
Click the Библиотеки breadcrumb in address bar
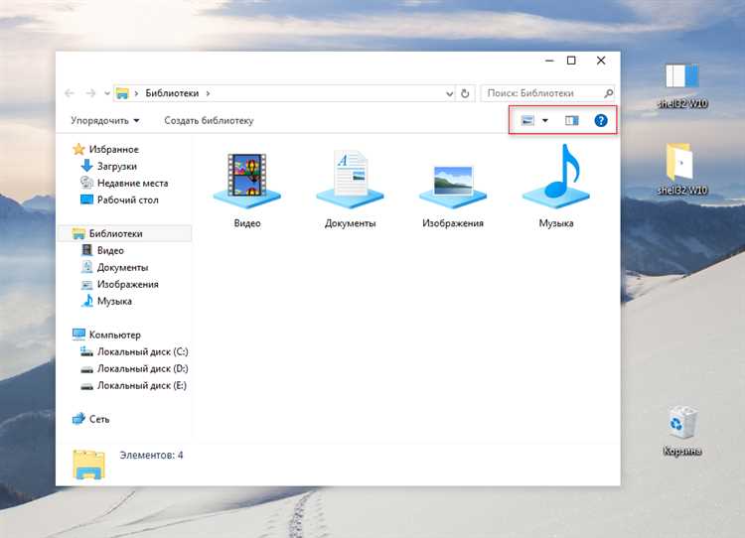coord(172,93)
